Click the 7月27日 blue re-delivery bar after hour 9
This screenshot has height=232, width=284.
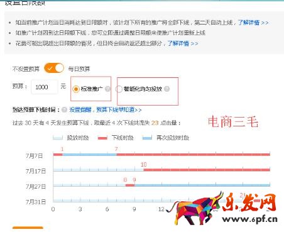click(x=202, y=185)
